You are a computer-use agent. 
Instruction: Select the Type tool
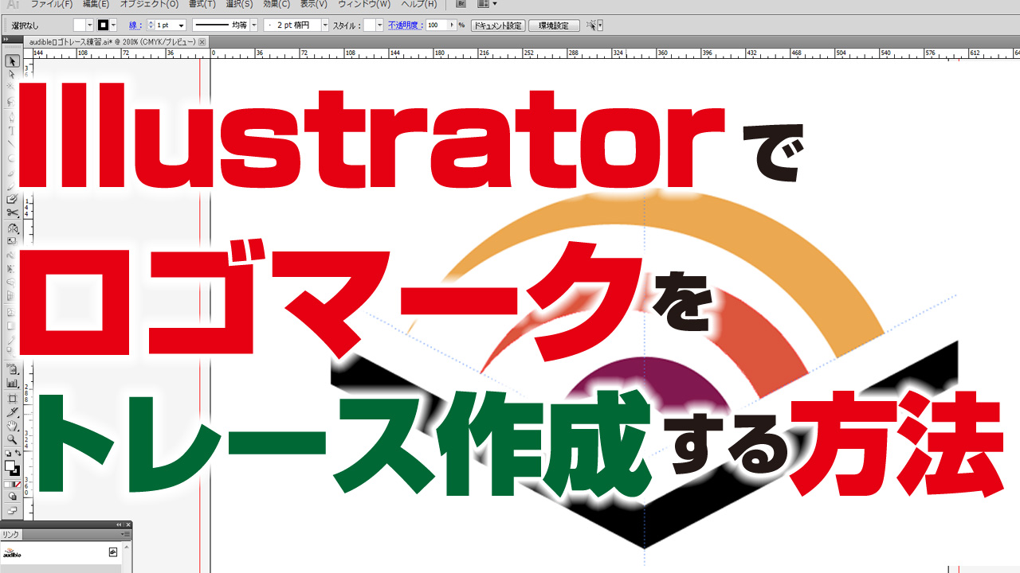(12, 130)
